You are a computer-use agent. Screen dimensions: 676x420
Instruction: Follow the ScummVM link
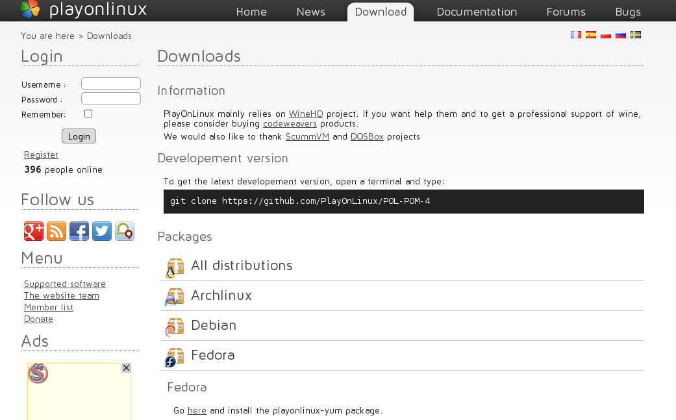coord(307,136)
